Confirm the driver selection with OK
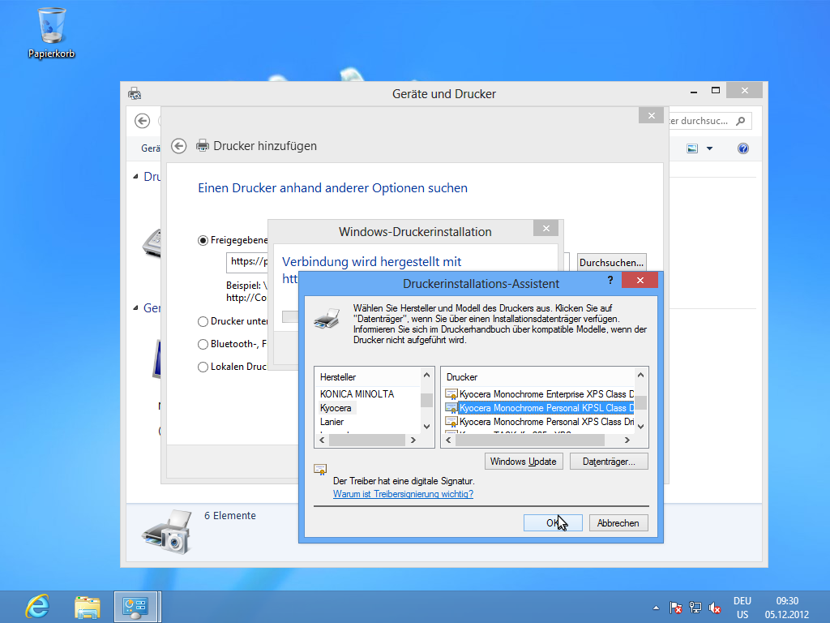Image resolution: width=830 pixels, height=623 pixels. click(x=553, y=523)
